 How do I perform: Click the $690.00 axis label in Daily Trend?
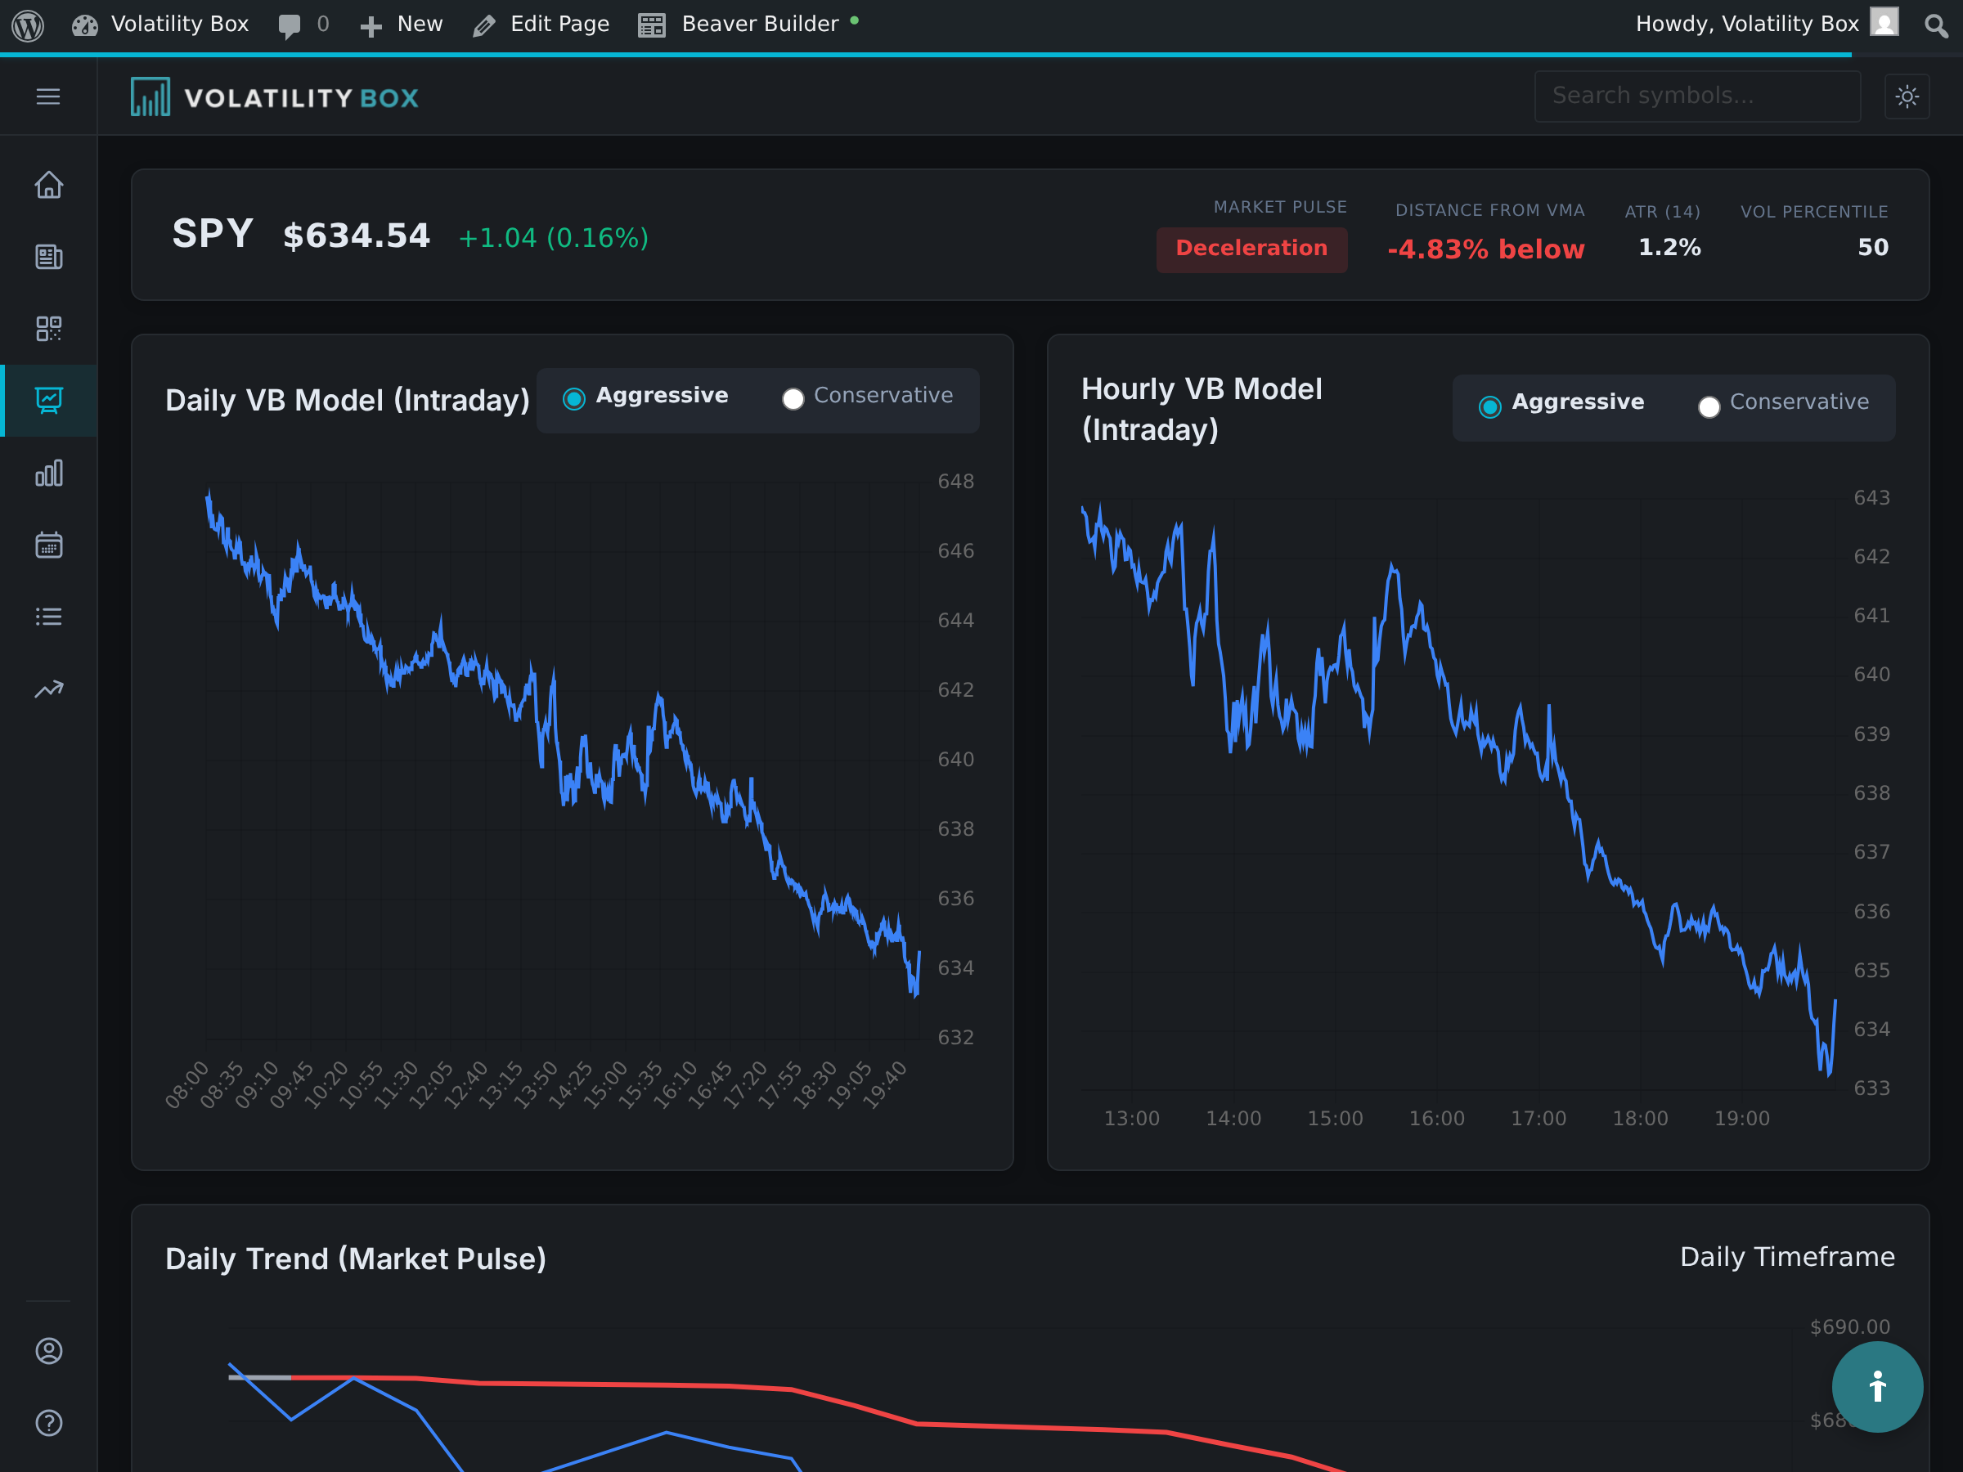(1849, 1326)
